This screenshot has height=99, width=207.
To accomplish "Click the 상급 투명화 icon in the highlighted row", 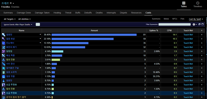I will (4, 93).
